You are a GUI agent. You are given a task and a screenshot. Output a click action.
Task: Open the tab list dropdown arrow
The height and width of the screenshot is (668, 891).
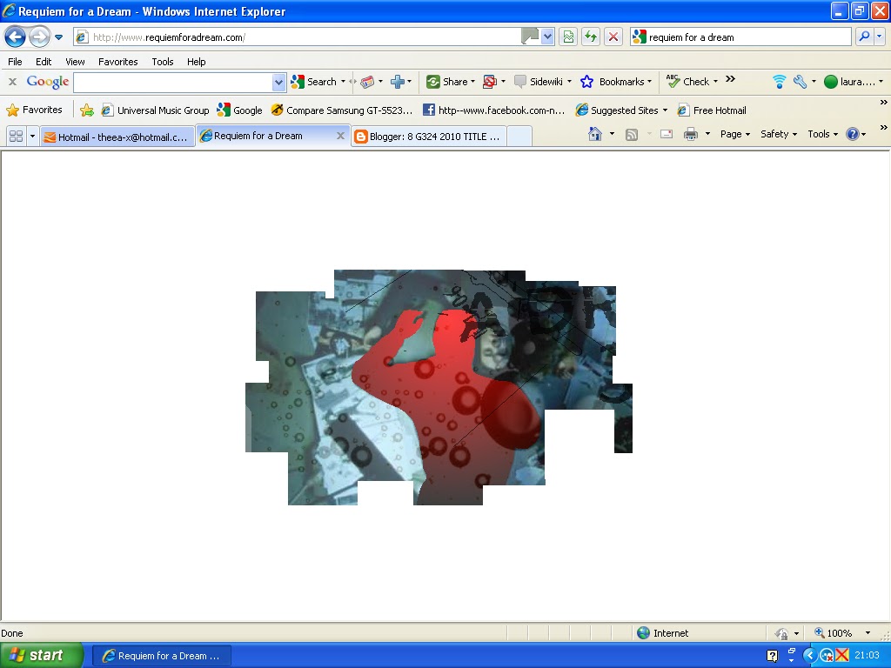point(32,137)
